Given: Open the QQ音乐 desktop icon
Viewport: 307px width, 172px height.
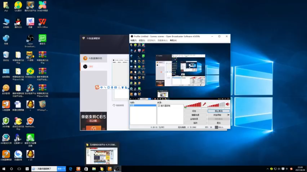Looking at the screenshot, I should click(x=18, y=6).
